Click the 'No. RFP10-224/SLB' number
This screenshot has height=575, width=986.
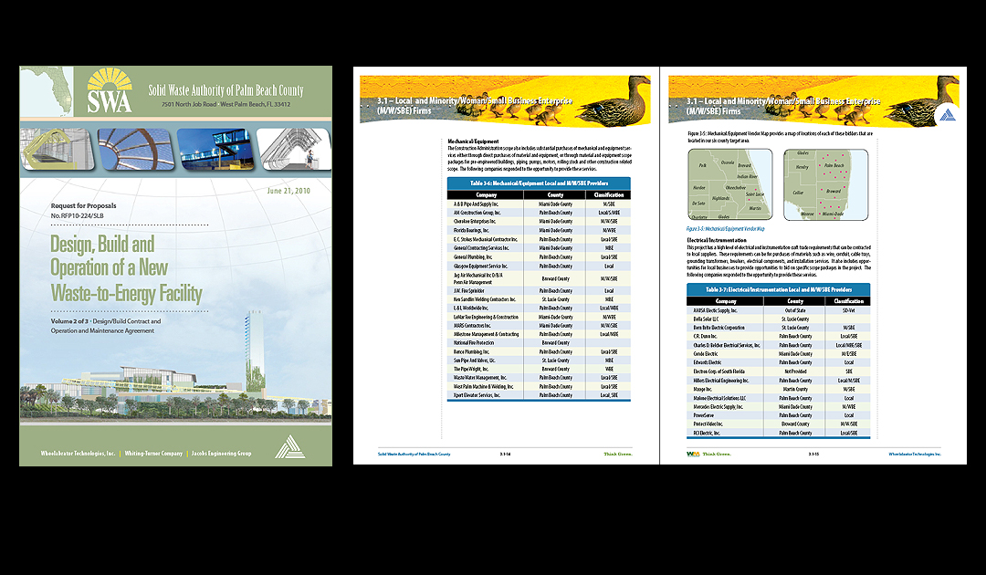click(x=78, y=215)
